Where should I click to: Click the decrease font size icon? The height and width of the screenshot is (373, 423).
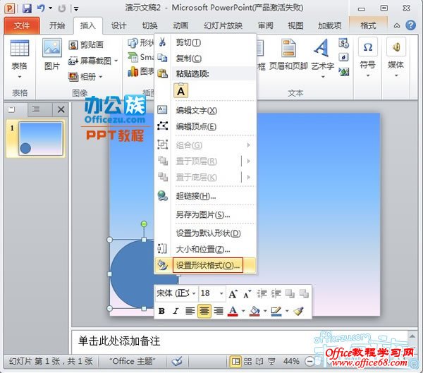[248, 294]
